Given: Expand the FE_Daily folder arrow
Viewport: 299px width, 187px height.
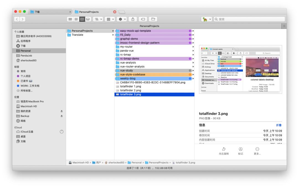Looking at the screenshot, I should click(193, 35).
